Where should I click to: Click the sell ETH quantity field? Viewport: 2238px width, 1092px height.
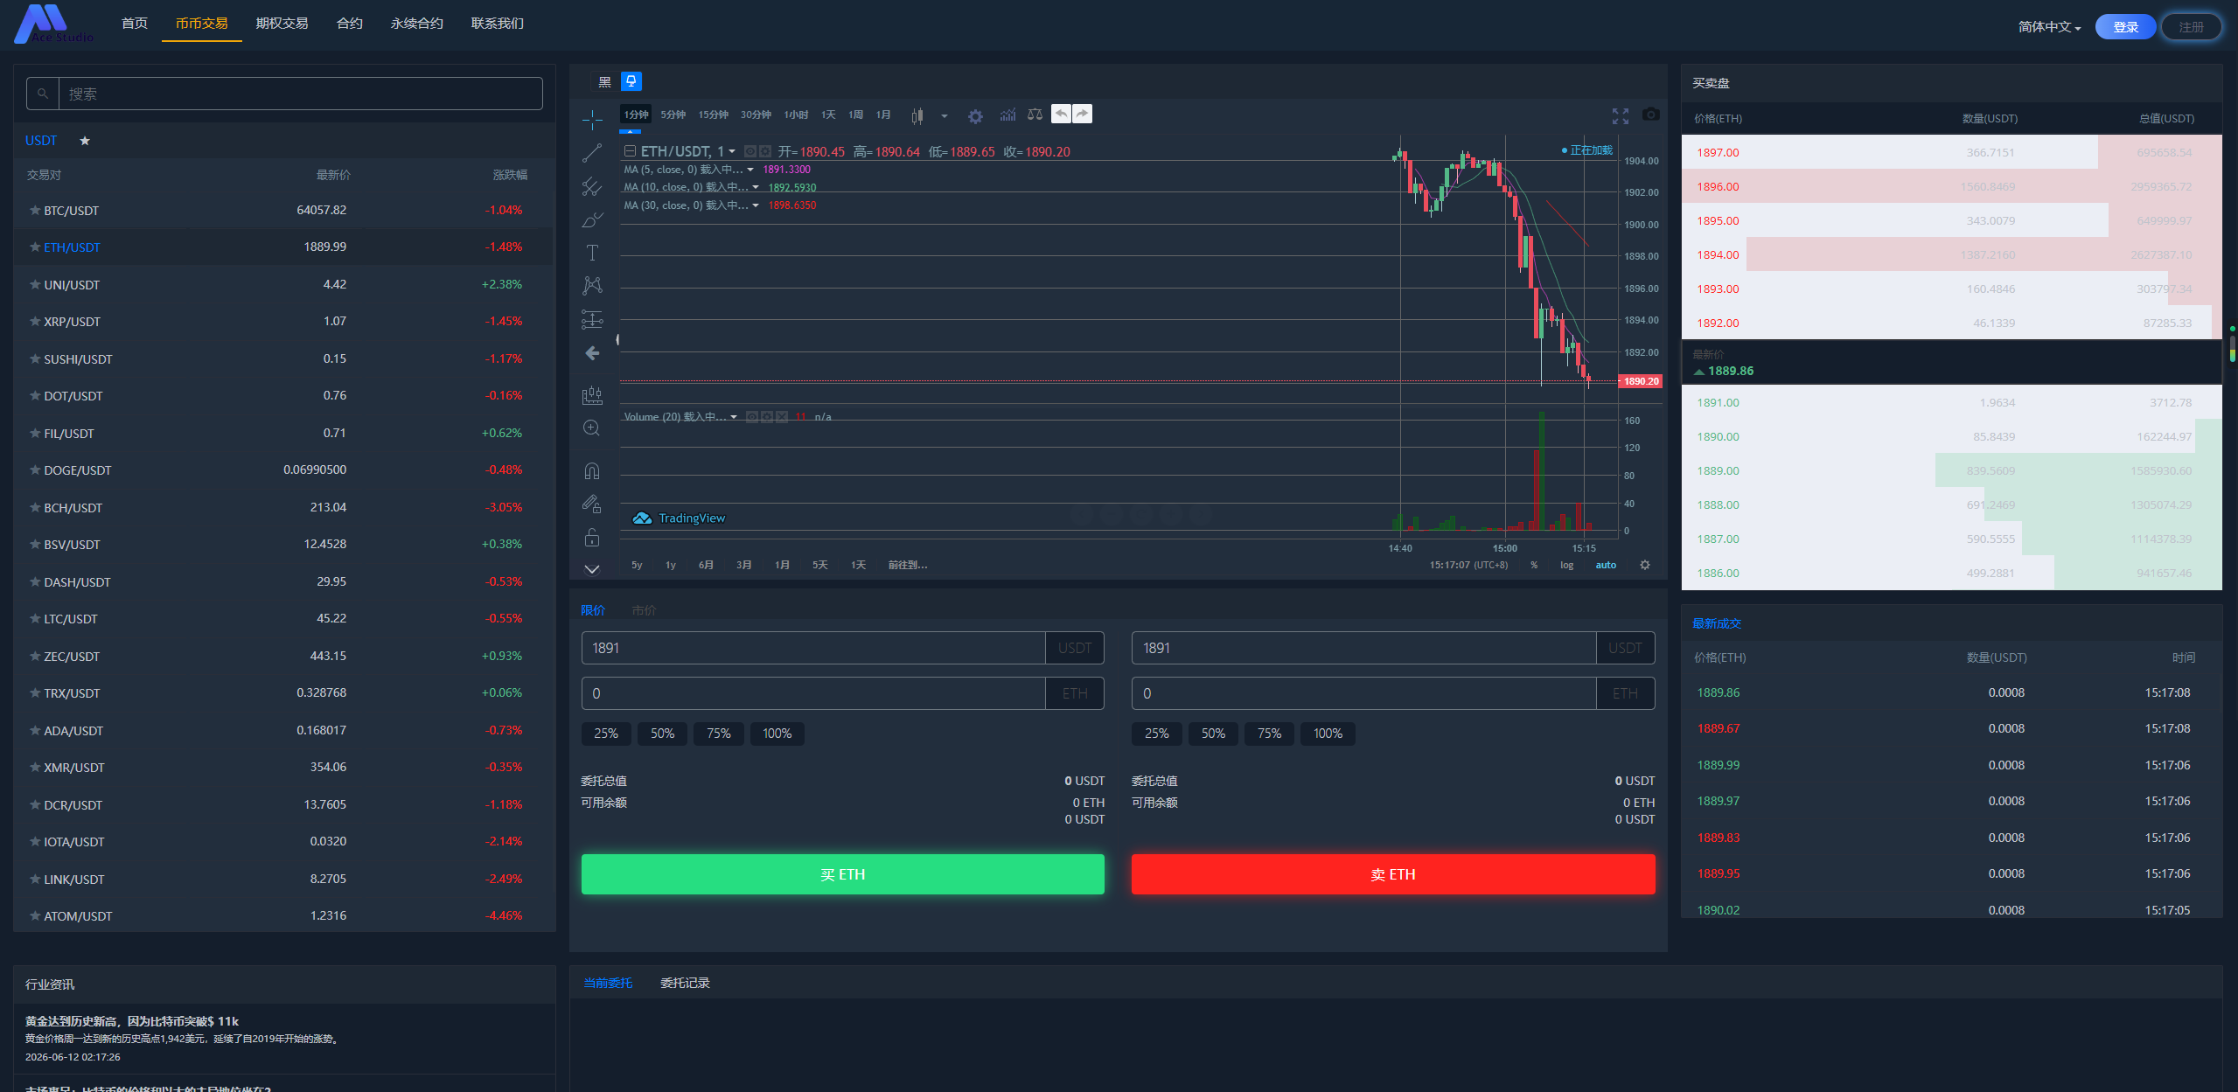tap(1363, 693)
